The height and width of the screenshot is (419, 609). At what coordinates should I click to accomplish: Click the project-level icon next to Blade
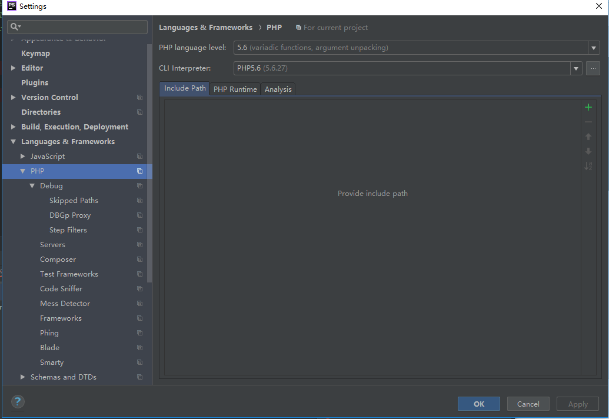coord(140,348)
